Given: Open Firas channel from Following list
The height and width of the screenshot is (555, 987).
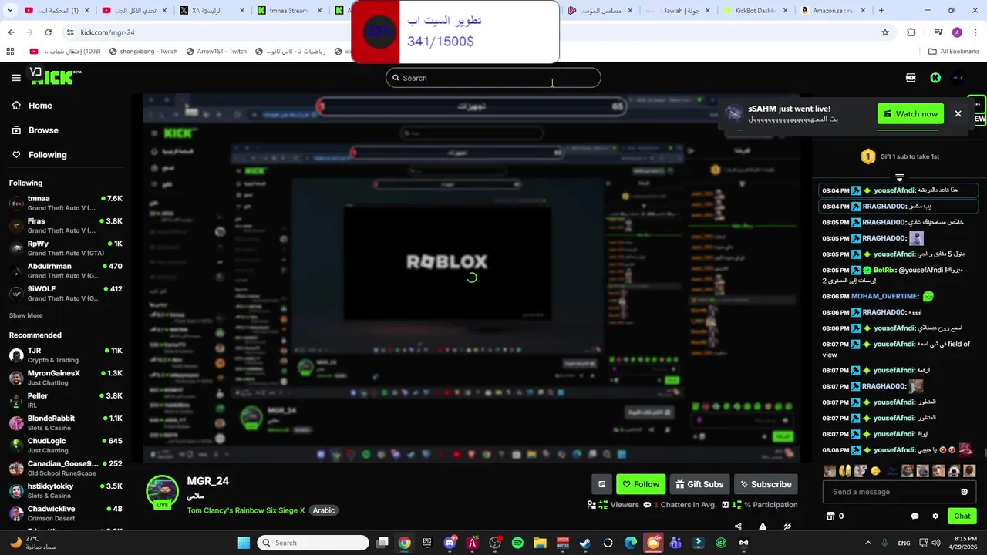Looking at the screenshot, I should pyautogui.click(x=66, y=225).
